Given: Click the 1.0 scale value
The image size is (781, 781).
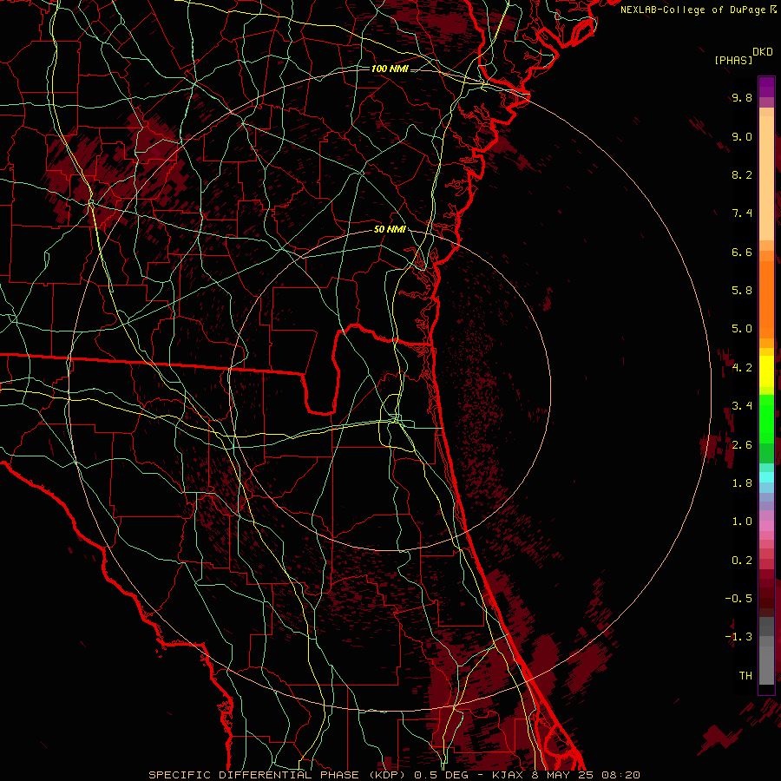Looking at the screenshot, I should pos(742,522).
